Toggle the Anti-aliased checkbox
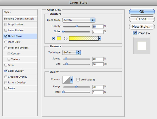The image size is (157, 119). 78,80
